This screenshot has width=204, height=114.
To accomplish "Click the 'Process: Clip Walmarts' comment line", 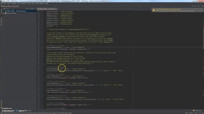I will (x=55, y=103).
